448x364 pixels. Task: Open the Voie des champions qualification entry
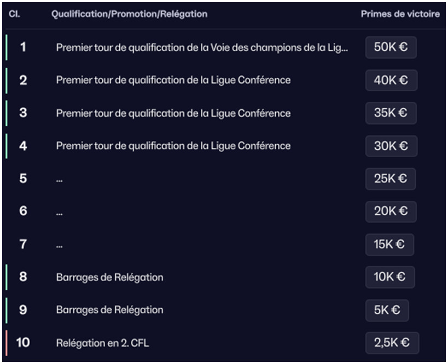pos(201,48)
